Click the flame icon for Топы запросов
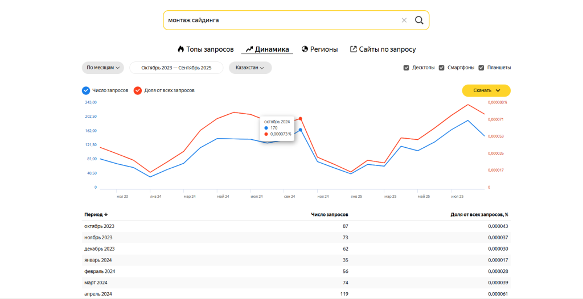Viewport: 583px width, 299px height. pos(181,49)
